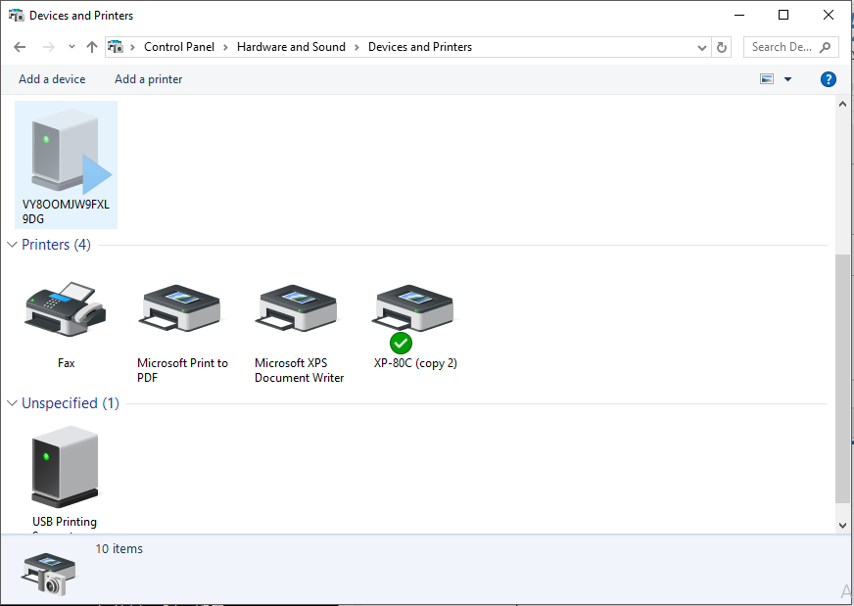Close the Devices and Printers window
Viewport: 854px width, 606px height.
coord(828,15)
